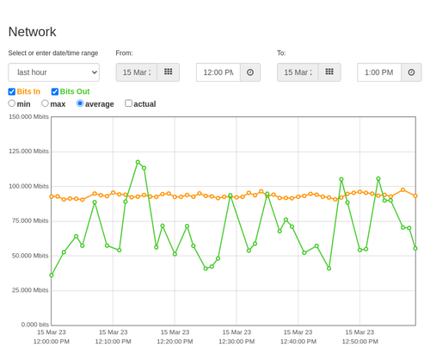Screen dimensions: 430x347
Task: Click the To: label
Action: (281, 53)
